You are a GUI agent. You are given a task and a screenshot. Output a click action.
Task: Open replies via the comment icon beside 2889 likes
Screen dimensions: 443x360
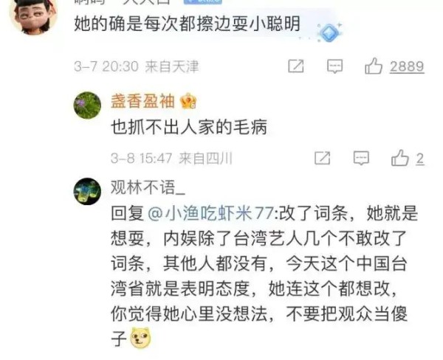tap(334, 66)
